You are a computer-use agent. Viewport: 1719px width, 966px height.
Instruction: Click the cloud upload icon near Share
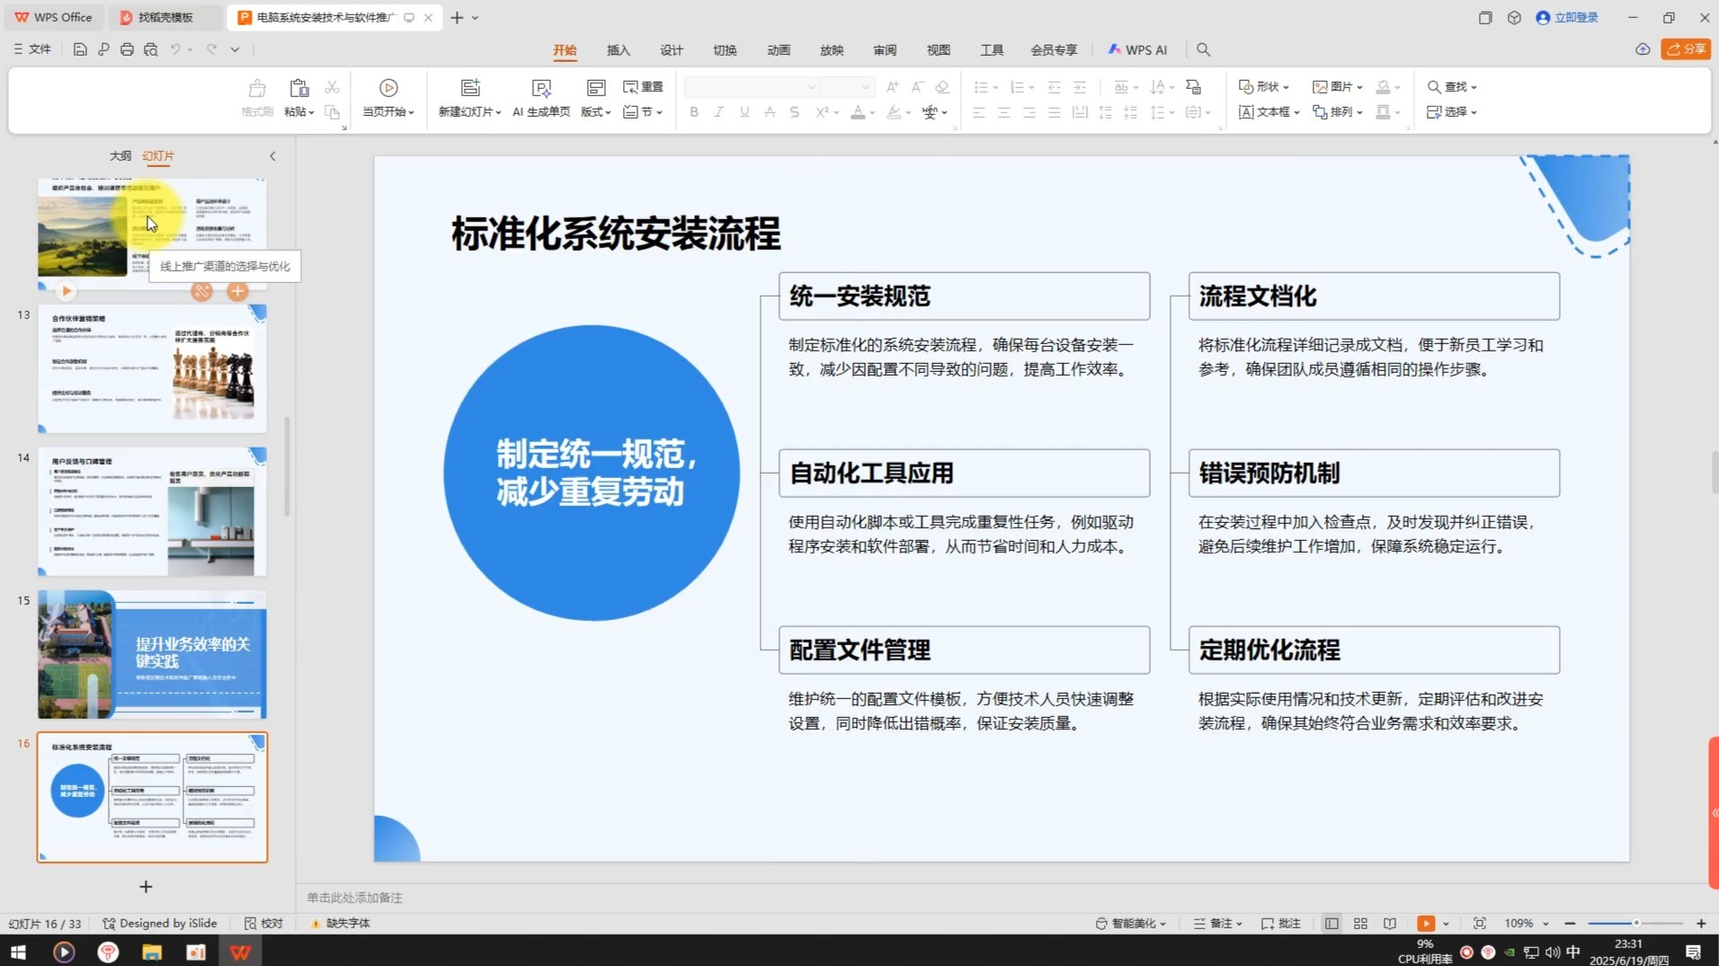pos(1643,49)
